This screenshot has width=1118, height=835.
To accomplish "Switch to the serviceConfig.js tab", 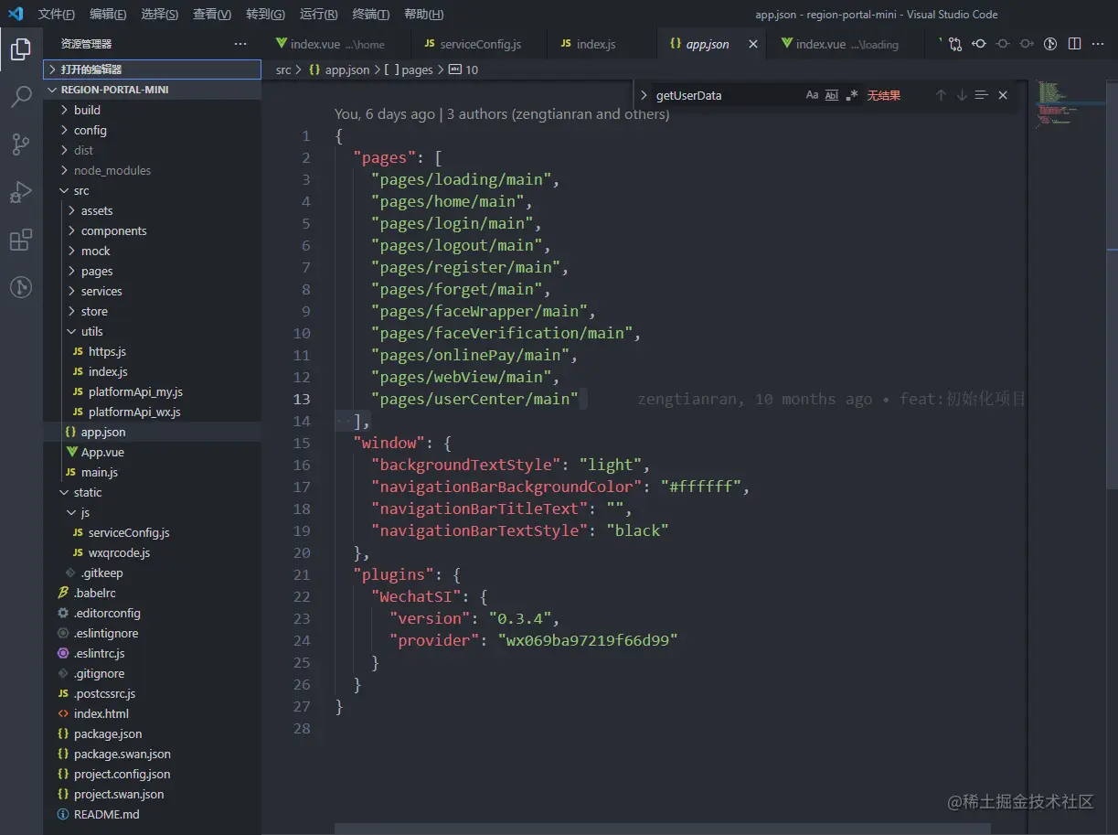I will tap(477, 44).
